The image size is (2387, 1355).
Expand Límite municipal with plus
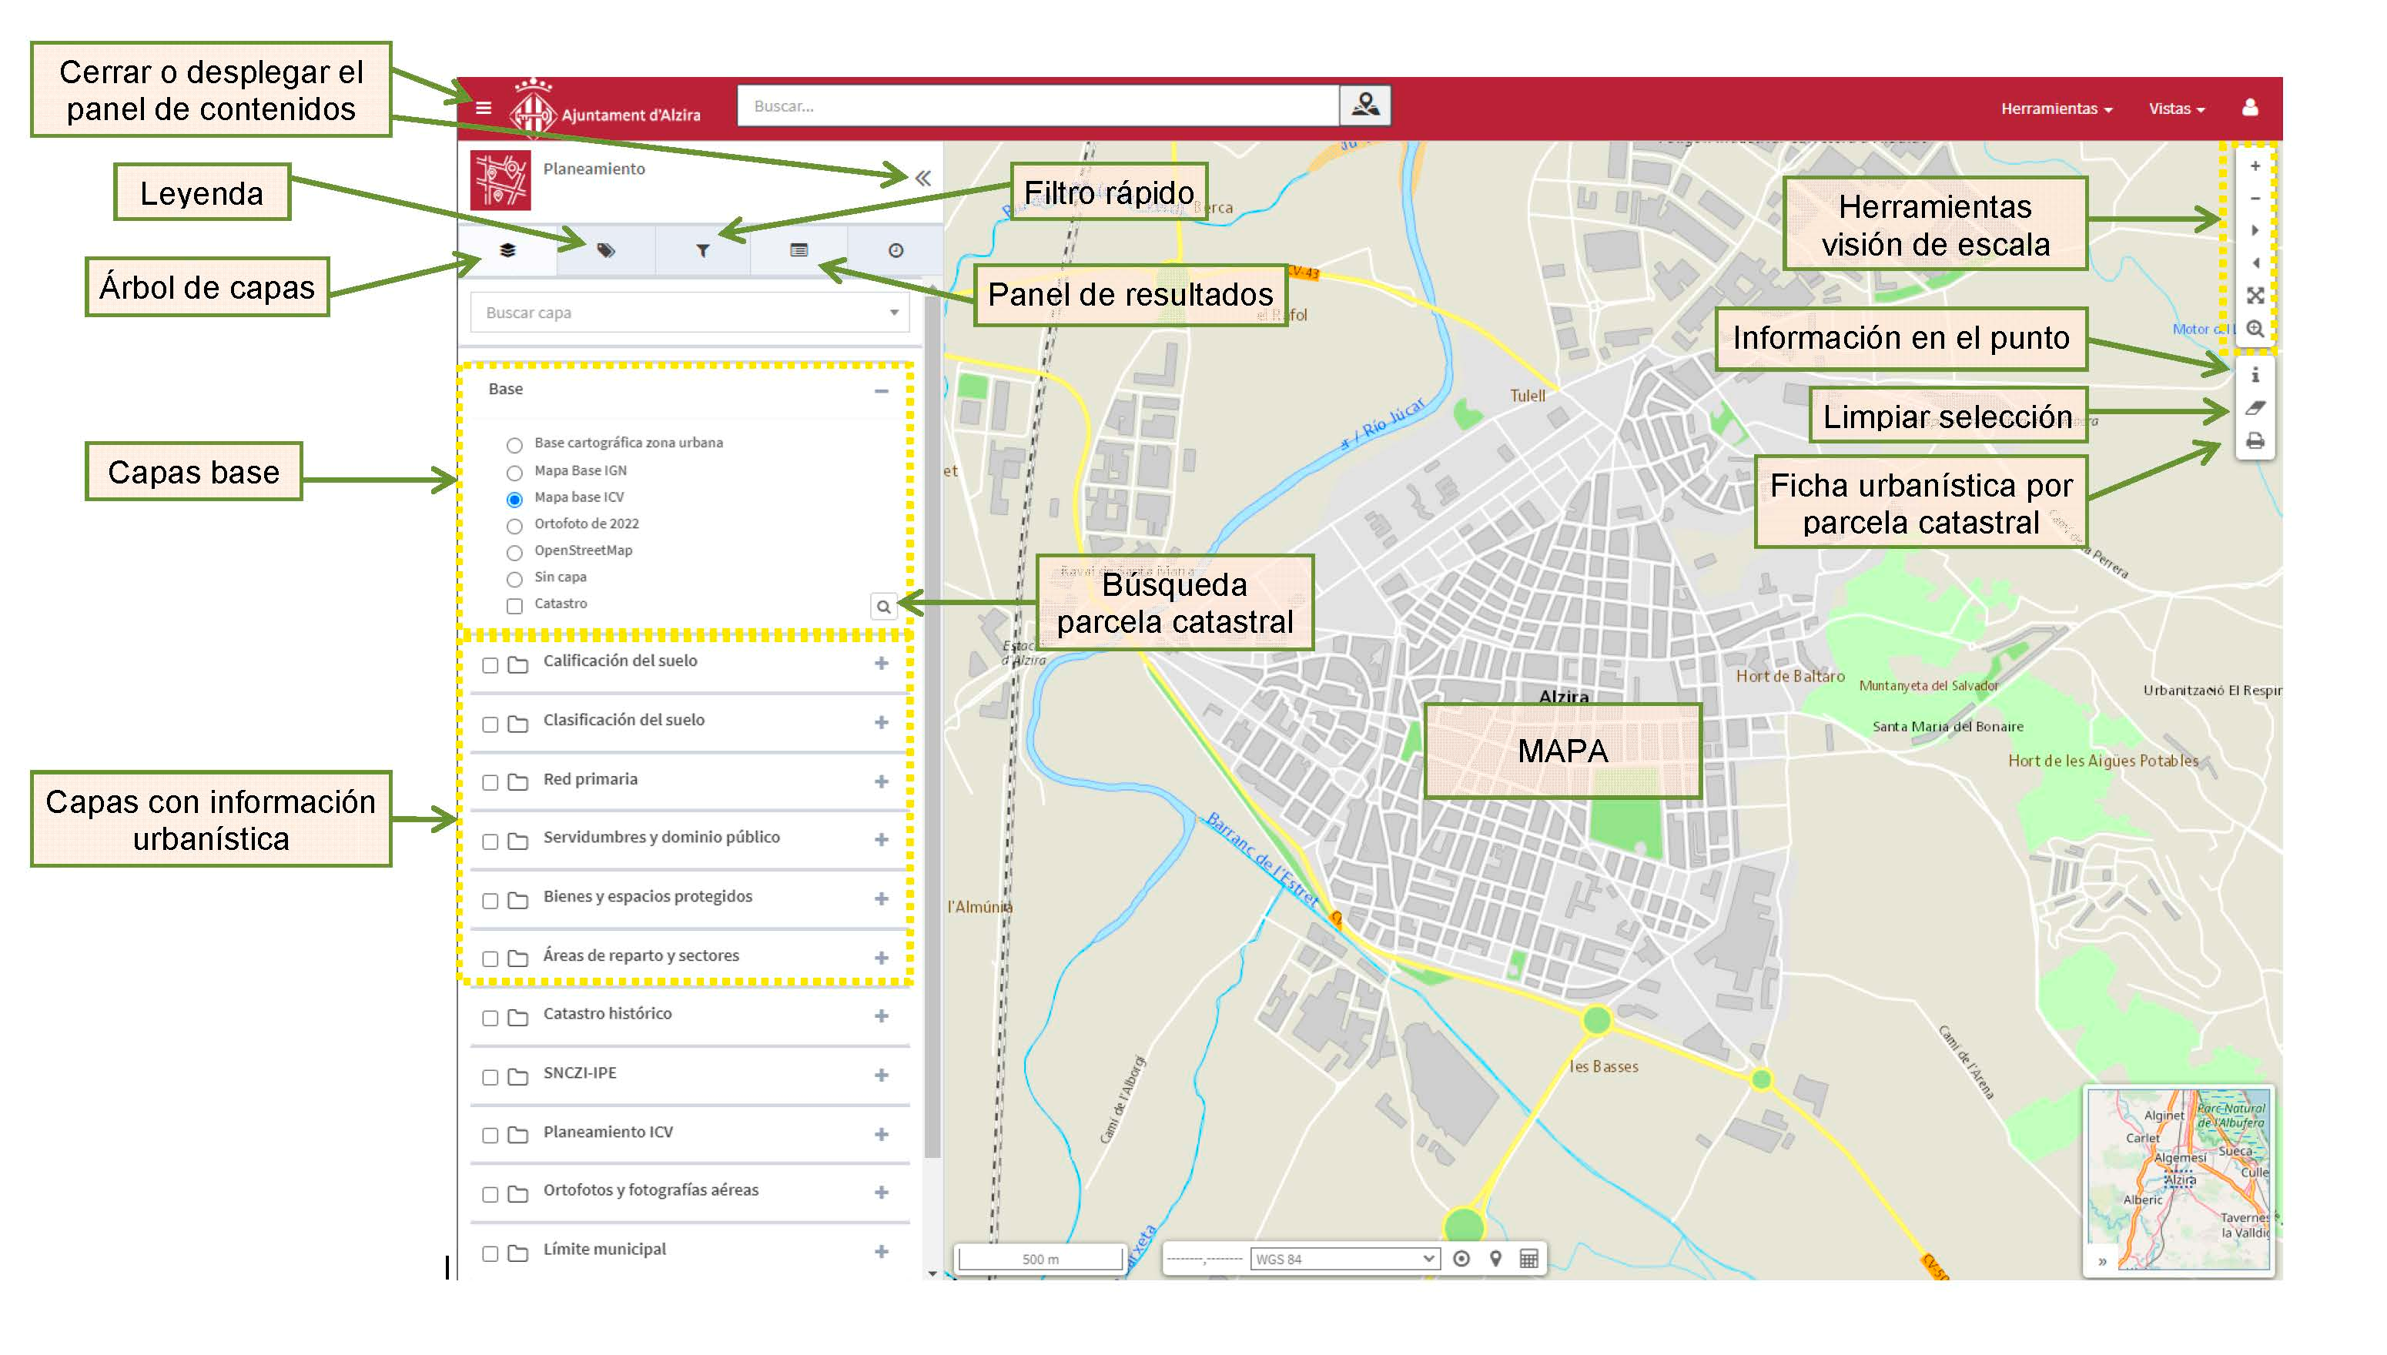click(880, 1252)
